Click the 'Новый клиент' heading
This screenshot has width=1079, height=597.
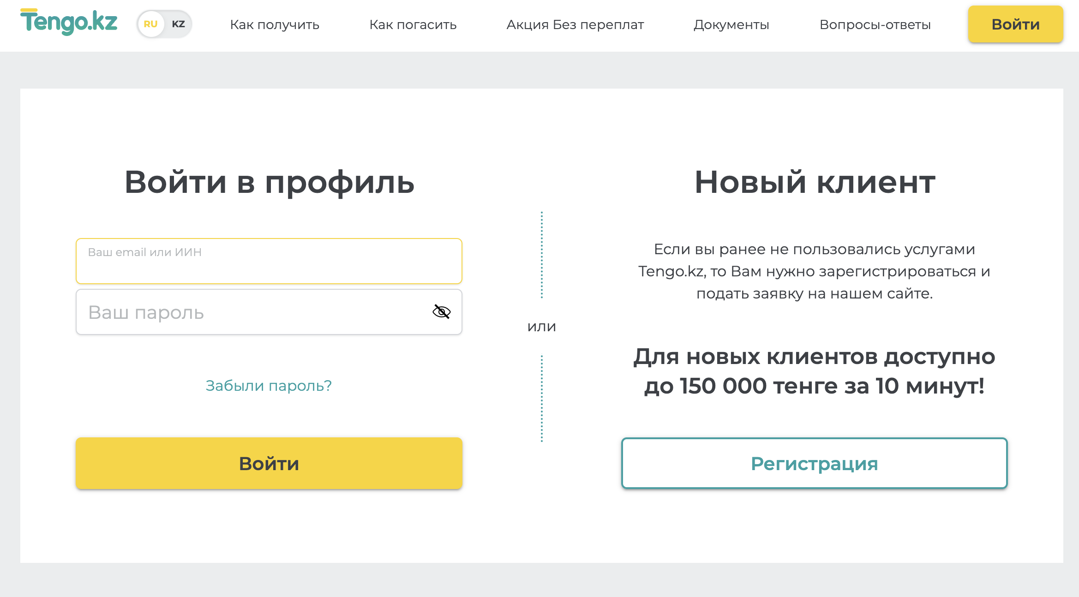pos(815,182)
